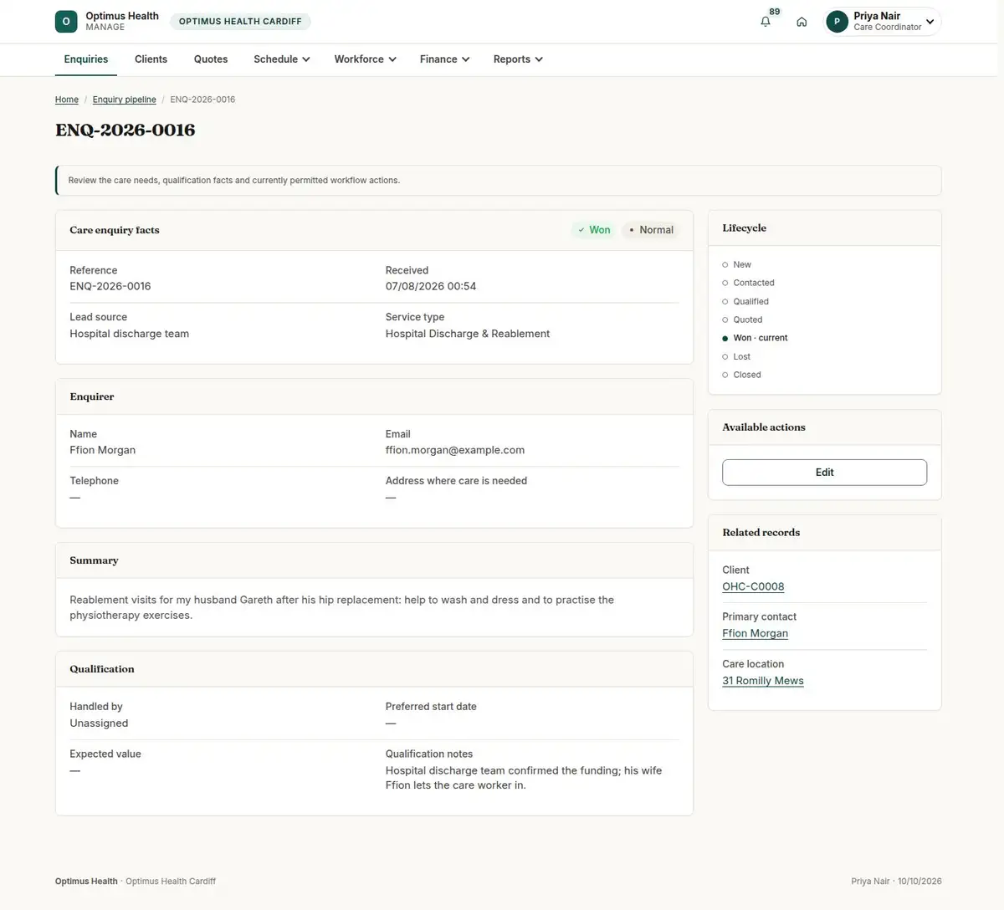Follow the Home breadcrumb link

coord(67,100)
